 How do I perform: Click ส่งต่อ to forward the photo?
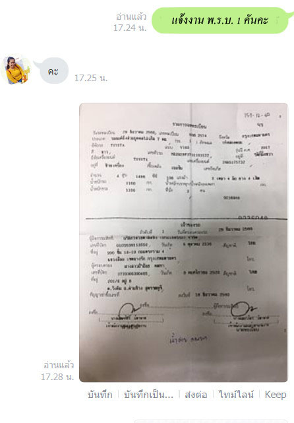click(x=196, y=395)
